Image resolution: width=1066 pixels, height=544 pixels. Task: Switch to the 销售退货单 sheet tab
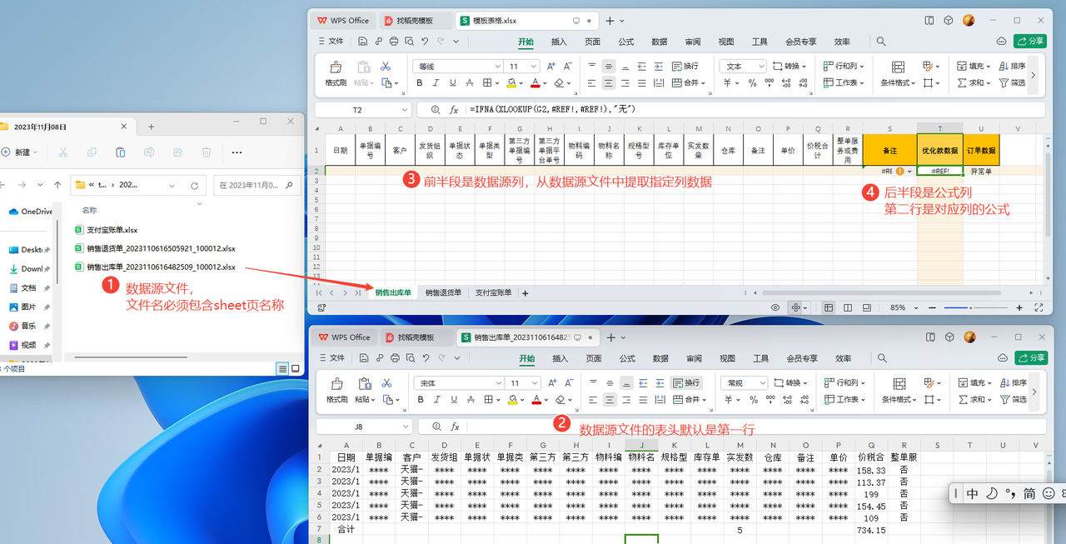point(442,293)
